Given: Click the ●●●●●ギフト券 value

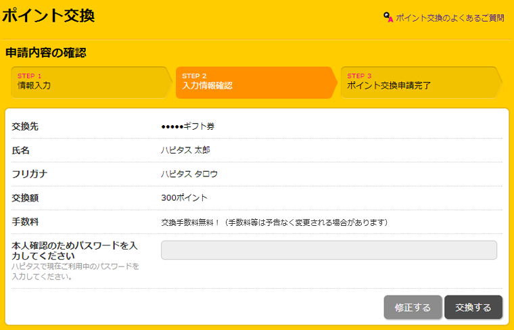Looking at the screenshot, I should pyautogui.click(x=188, y=126).
